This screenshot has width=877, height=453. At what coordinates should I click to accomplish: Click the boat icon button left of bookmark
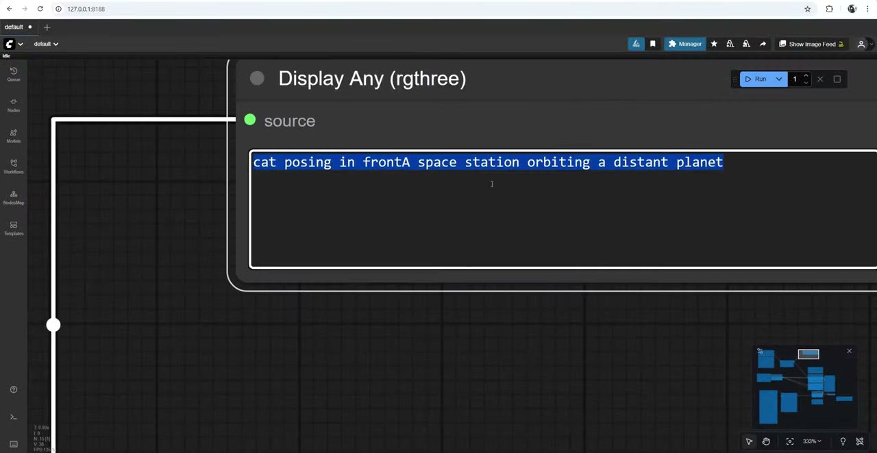coord(636,44)
